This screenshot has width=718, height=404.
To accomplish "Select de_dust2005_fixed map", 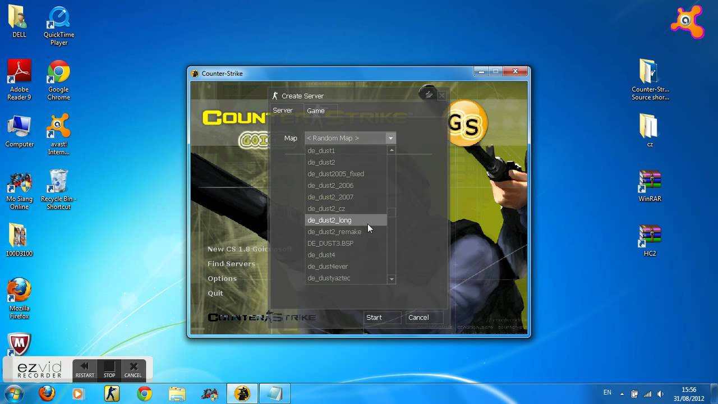I will [346, 174].
